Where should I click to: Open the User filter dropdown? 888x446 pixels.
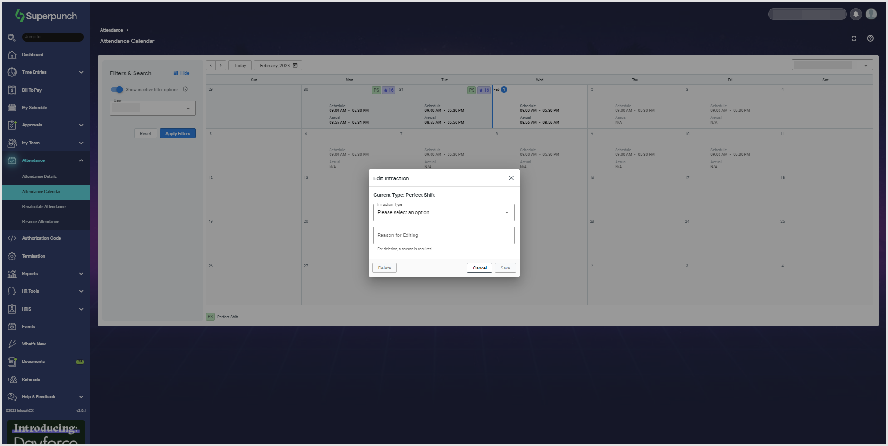(152, 108)
